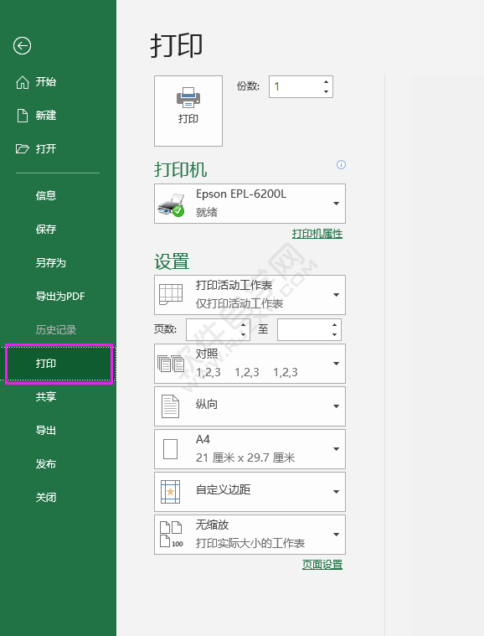Viewport: 484px width, 636px height.
Task: Click the printer icon print button
Action: pos(188,111)
